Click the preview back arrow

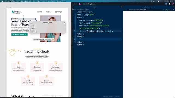coord(125,10)
